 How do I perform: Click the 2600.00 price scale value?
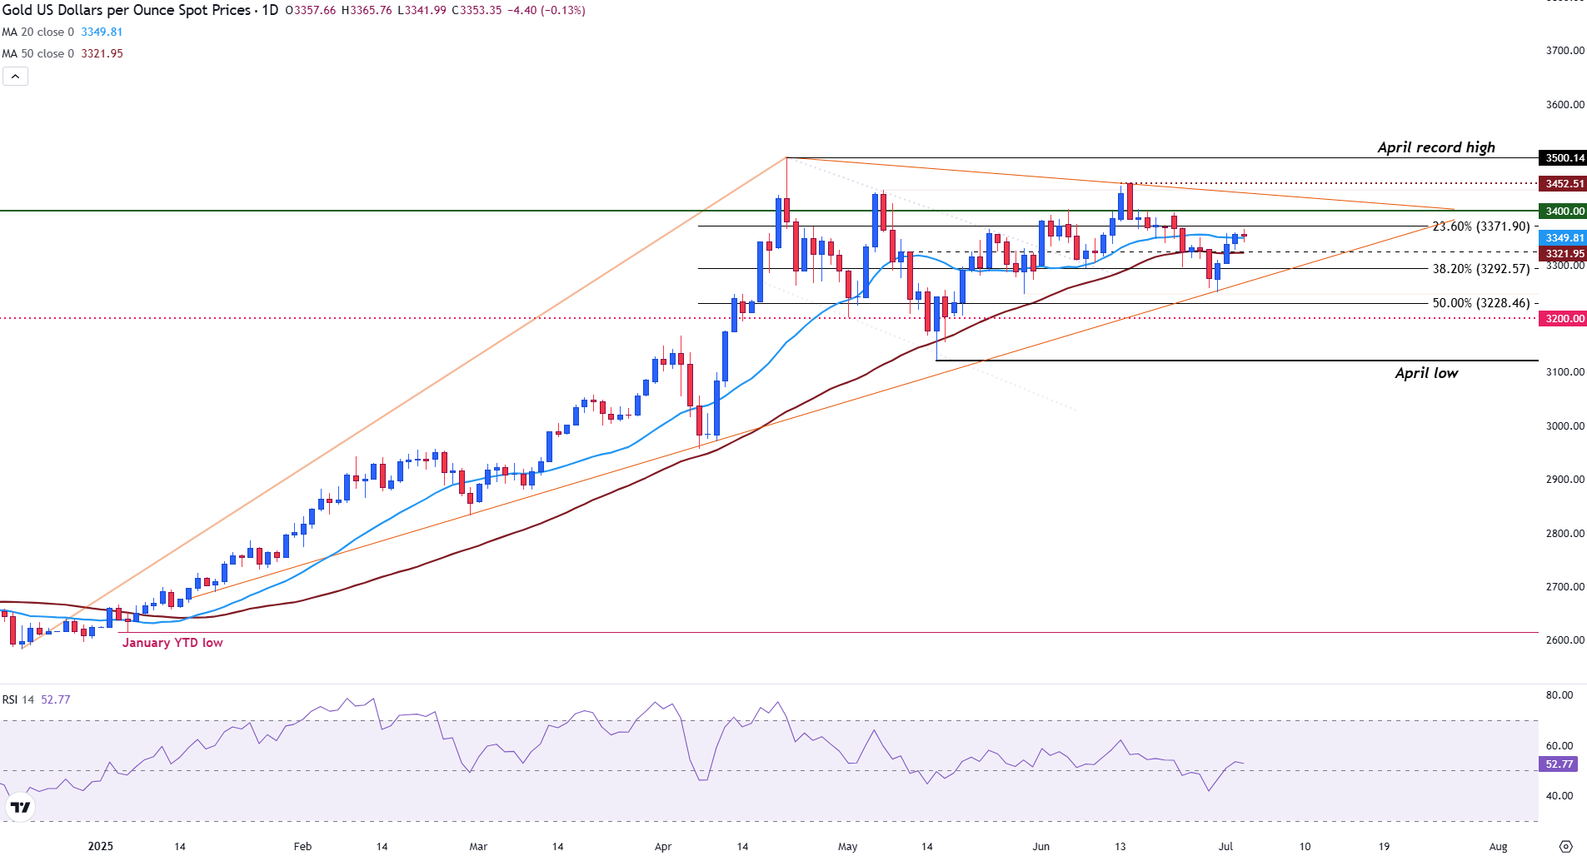click(1565, 640)
